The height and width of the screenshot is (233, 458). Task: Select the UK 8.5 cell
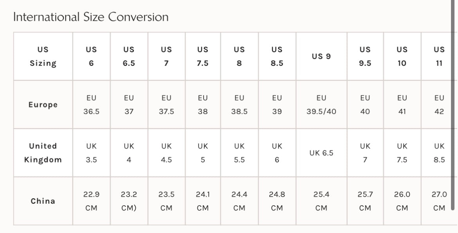click(x=439, y=153)
